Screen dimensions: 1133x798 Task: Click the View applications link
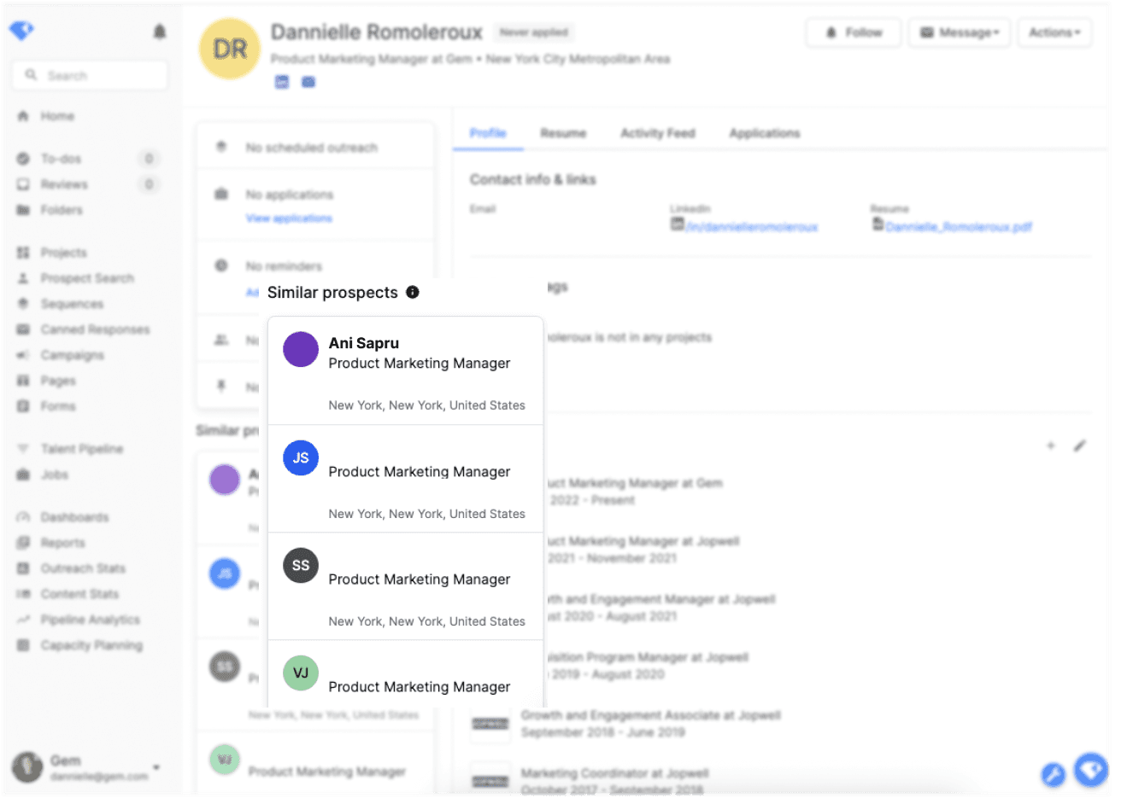(x=289, y=218)
